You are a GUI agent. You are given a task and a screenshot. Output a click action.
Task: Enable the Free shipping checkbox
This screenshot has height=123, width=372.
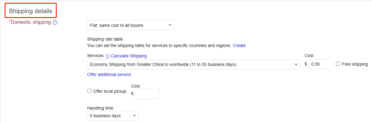click(338, 64)
